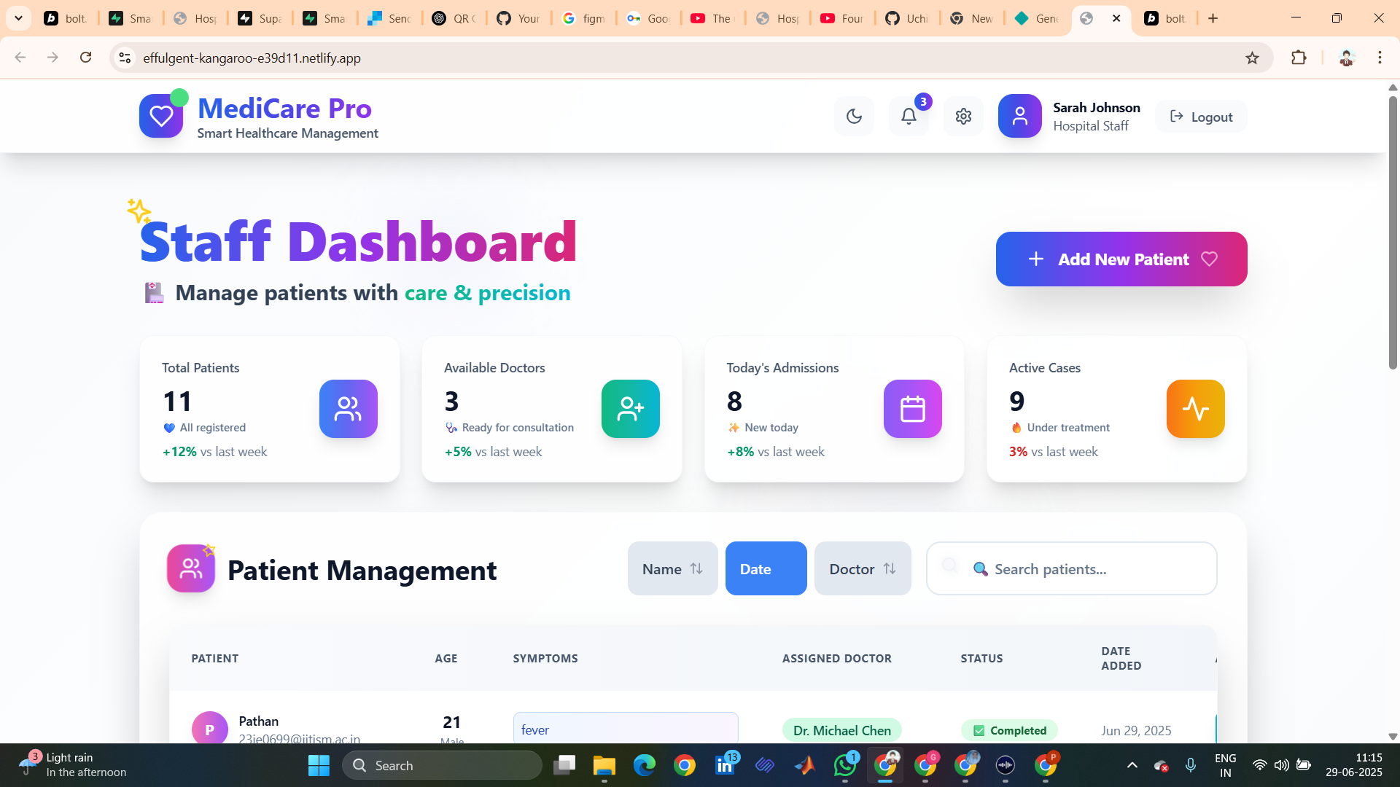1400x787 pixels.
Task: Sort patients by Name
Action: [672, 568]
